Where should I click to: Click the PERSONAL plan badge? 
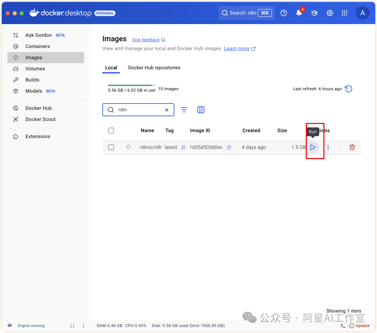pyautogui.click(x=105, y=13)
